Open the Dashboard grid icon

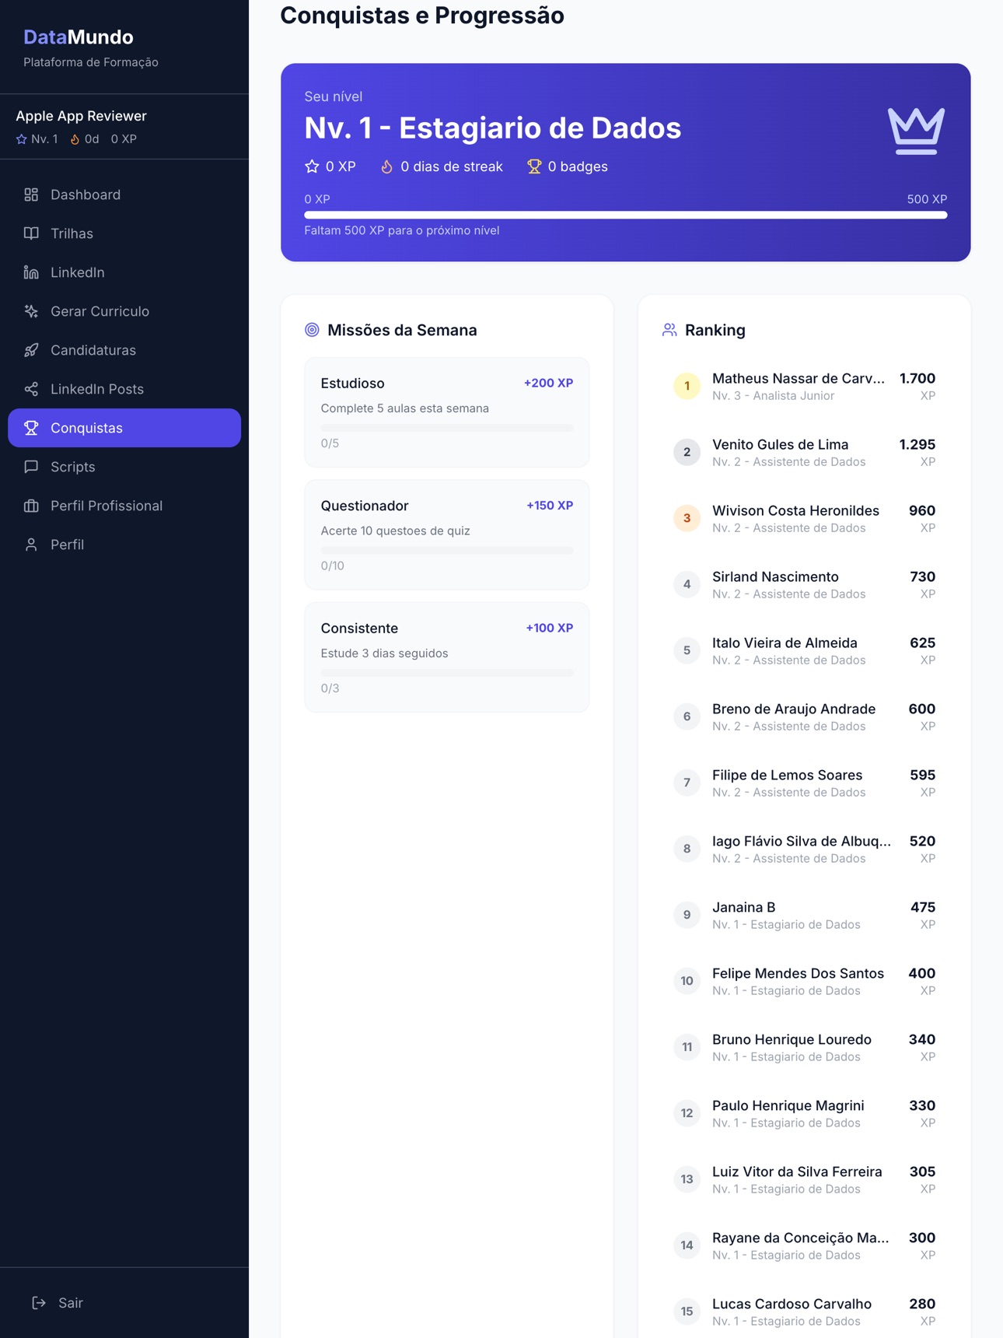31,194
